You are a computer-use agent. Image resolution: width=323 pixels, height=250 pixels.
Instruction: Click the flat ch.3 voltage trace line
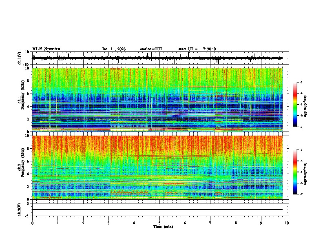click(x=157, y=210)
